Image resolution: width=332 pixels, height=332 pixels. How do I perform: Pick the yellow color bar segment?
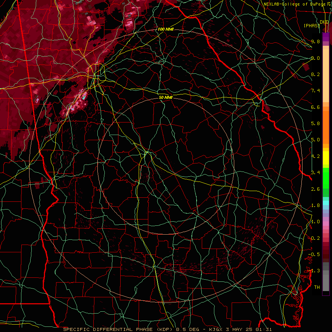click(326, 158)
